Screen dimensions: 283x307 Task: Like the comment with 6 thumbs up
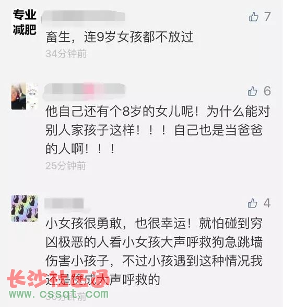click(x=253, y=91)
